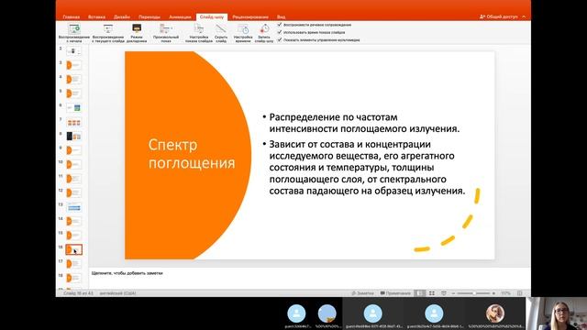The height and width of the screenshot is (330, 587).
Task: Select slide 7 thumbnail
Action: coord(73,122)
